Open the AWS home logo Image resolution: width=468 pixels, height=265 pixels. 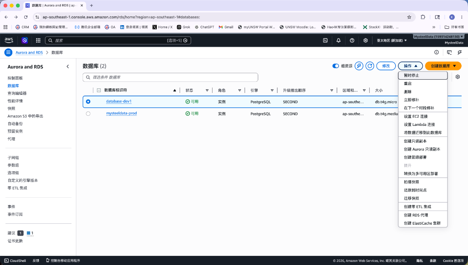9,40
